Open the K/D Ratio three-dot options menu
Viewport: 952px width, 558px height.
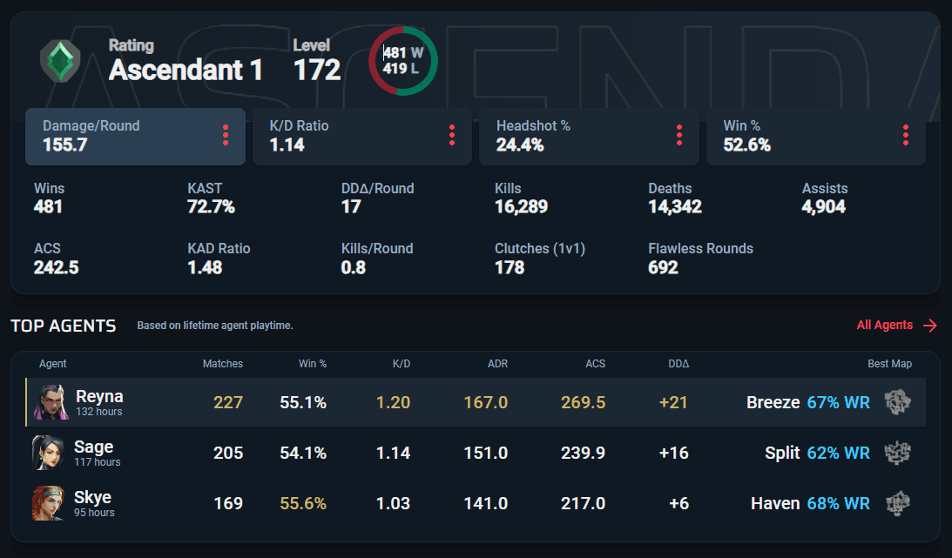click(x=452, y=135)
